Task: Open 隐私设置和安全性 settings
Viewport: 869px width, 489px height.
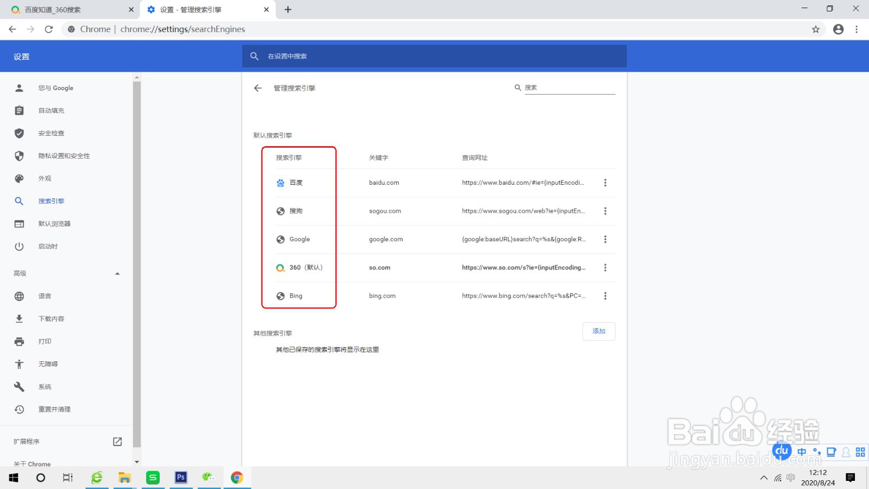Action: (x=64, y=155)
